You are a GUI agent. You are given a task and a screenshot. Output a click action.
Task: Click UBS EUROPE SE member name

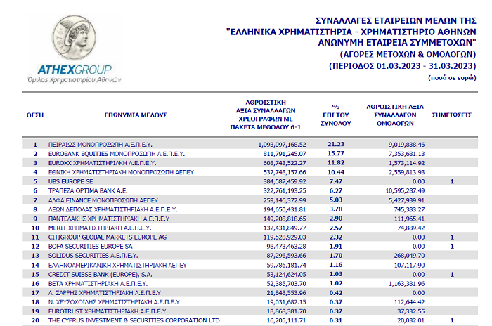(72, 181)
